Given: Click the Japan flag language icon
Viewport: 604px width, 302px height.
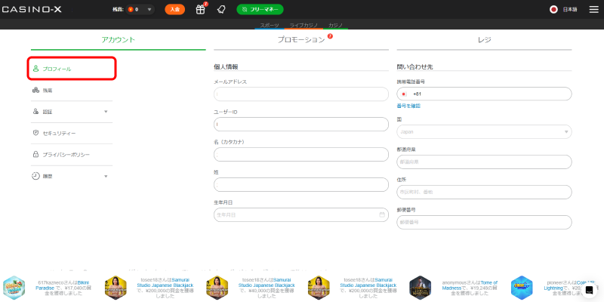Looking at the screenshot, I should tap(553, 10).
